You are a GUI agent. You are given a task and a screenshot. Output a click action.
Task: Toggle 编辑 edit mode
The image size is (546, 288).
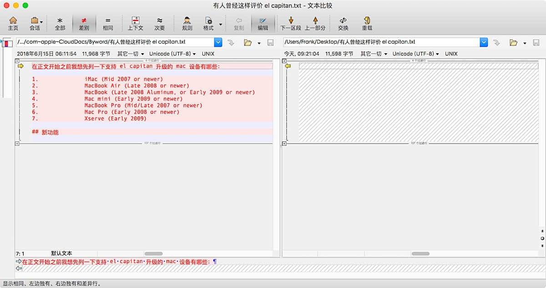263,24
